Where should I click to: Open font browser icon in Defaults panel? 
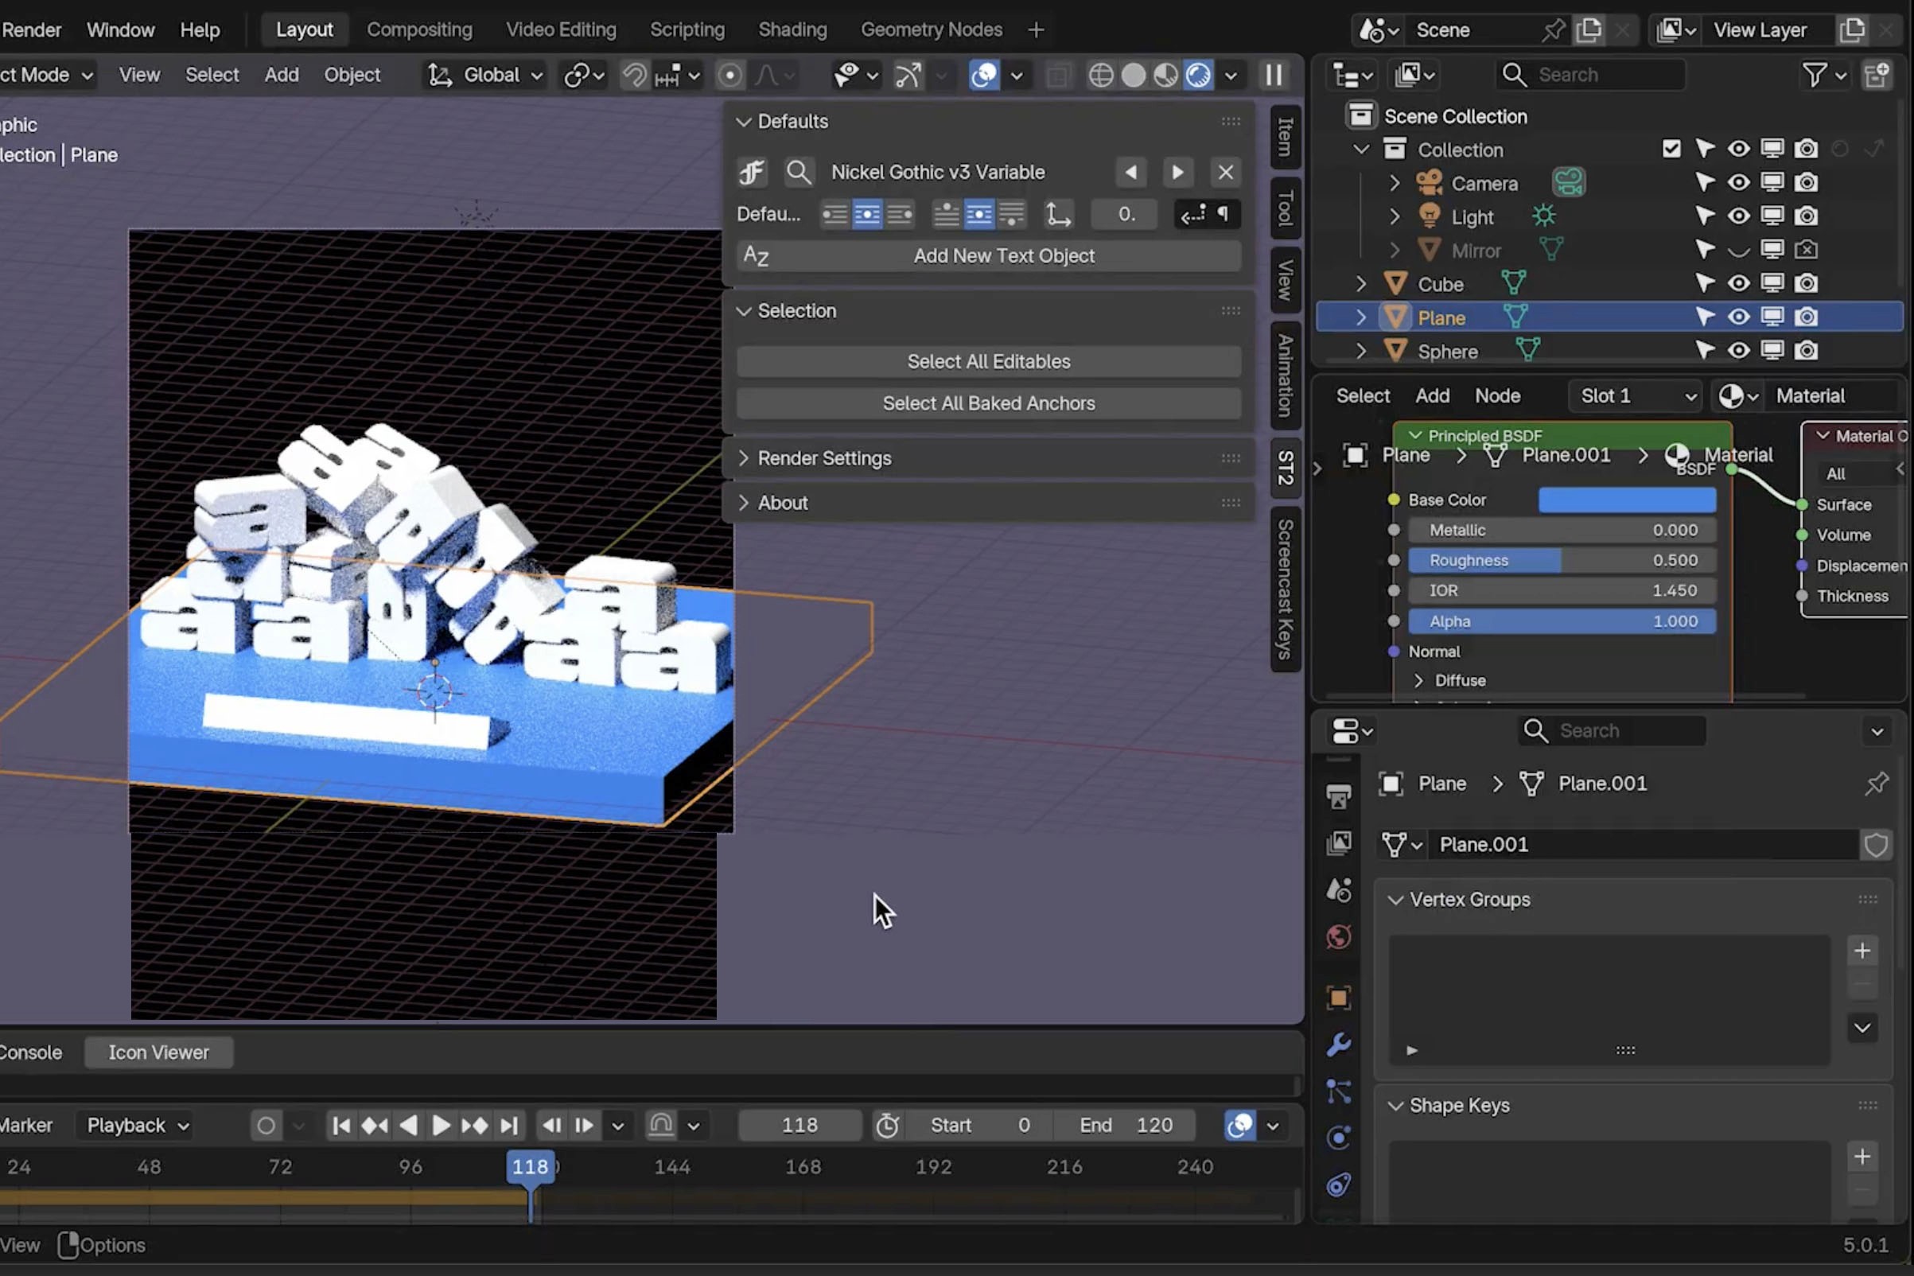click(752, 172)
